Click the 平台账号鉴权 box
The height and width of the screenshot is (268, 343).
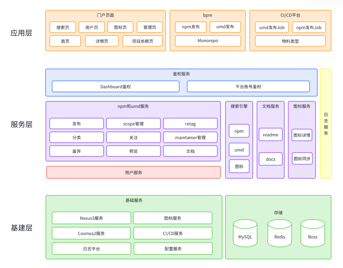tap(248, 86)
